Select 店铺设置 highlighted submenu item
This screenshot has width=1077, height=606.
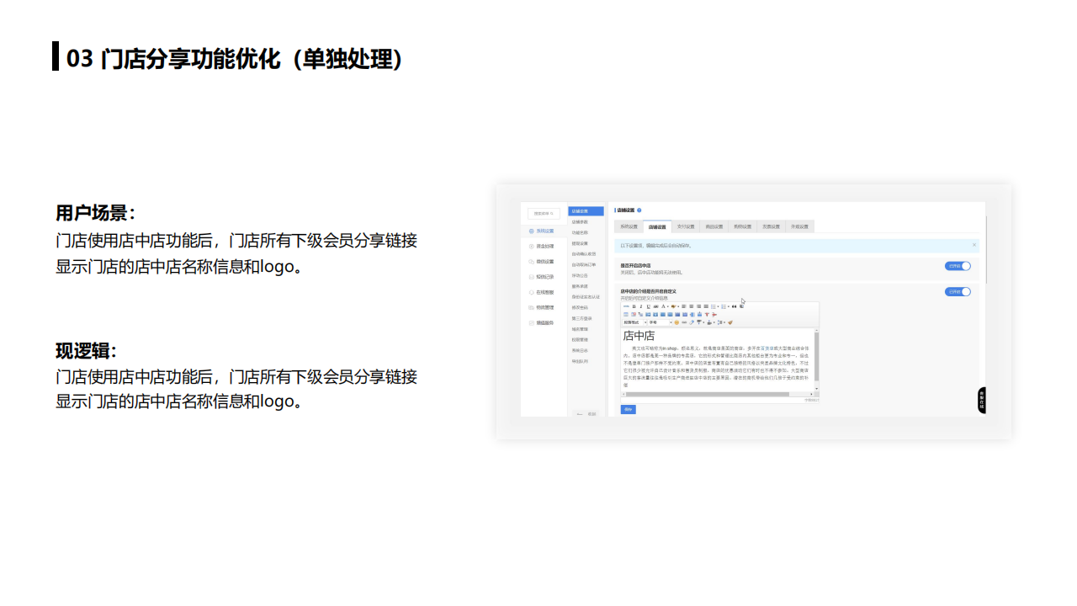point(586,211)
